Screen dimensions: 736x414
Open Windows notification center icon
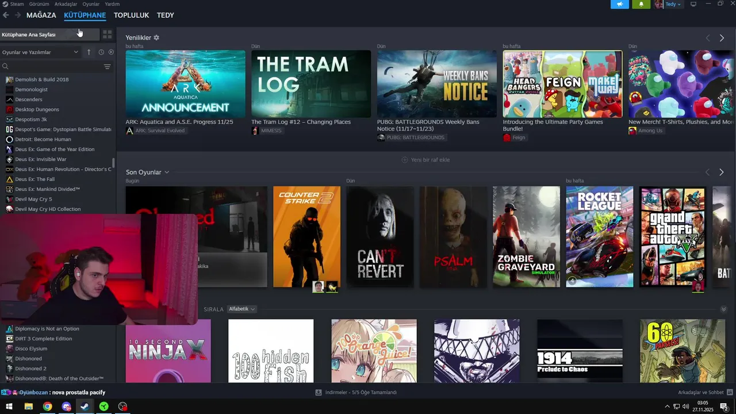click(724, 407)
